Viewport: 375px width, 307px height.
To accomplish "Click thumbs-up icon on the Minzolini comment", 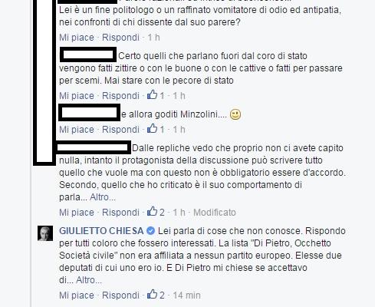I will tap(152, 128).
